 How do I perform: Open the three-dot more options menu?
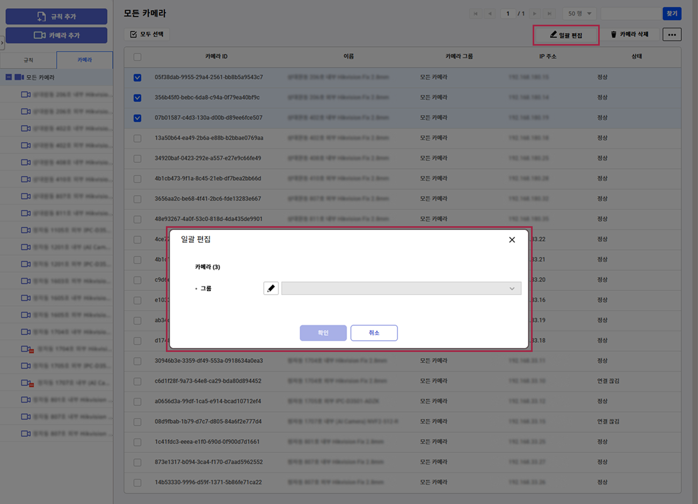[x=672, y=34]
